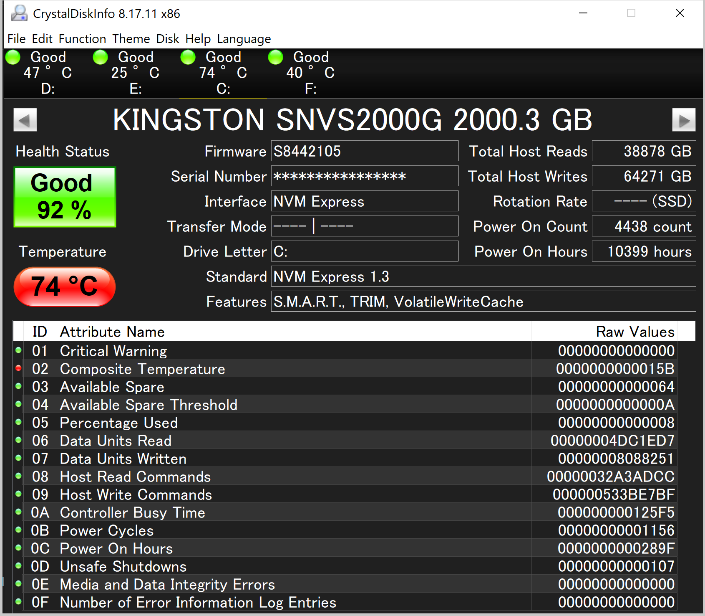Image resolution: width=705 pixels, height=616 pixels.
Task: Click raw value 00000004DC1ED7
Action: pyautogui.click(x=612, y=441)
